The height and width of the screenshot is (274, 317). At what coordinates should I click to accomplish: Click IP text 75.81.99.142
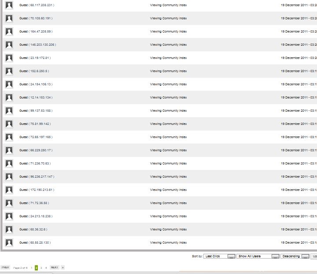[40, 124]
